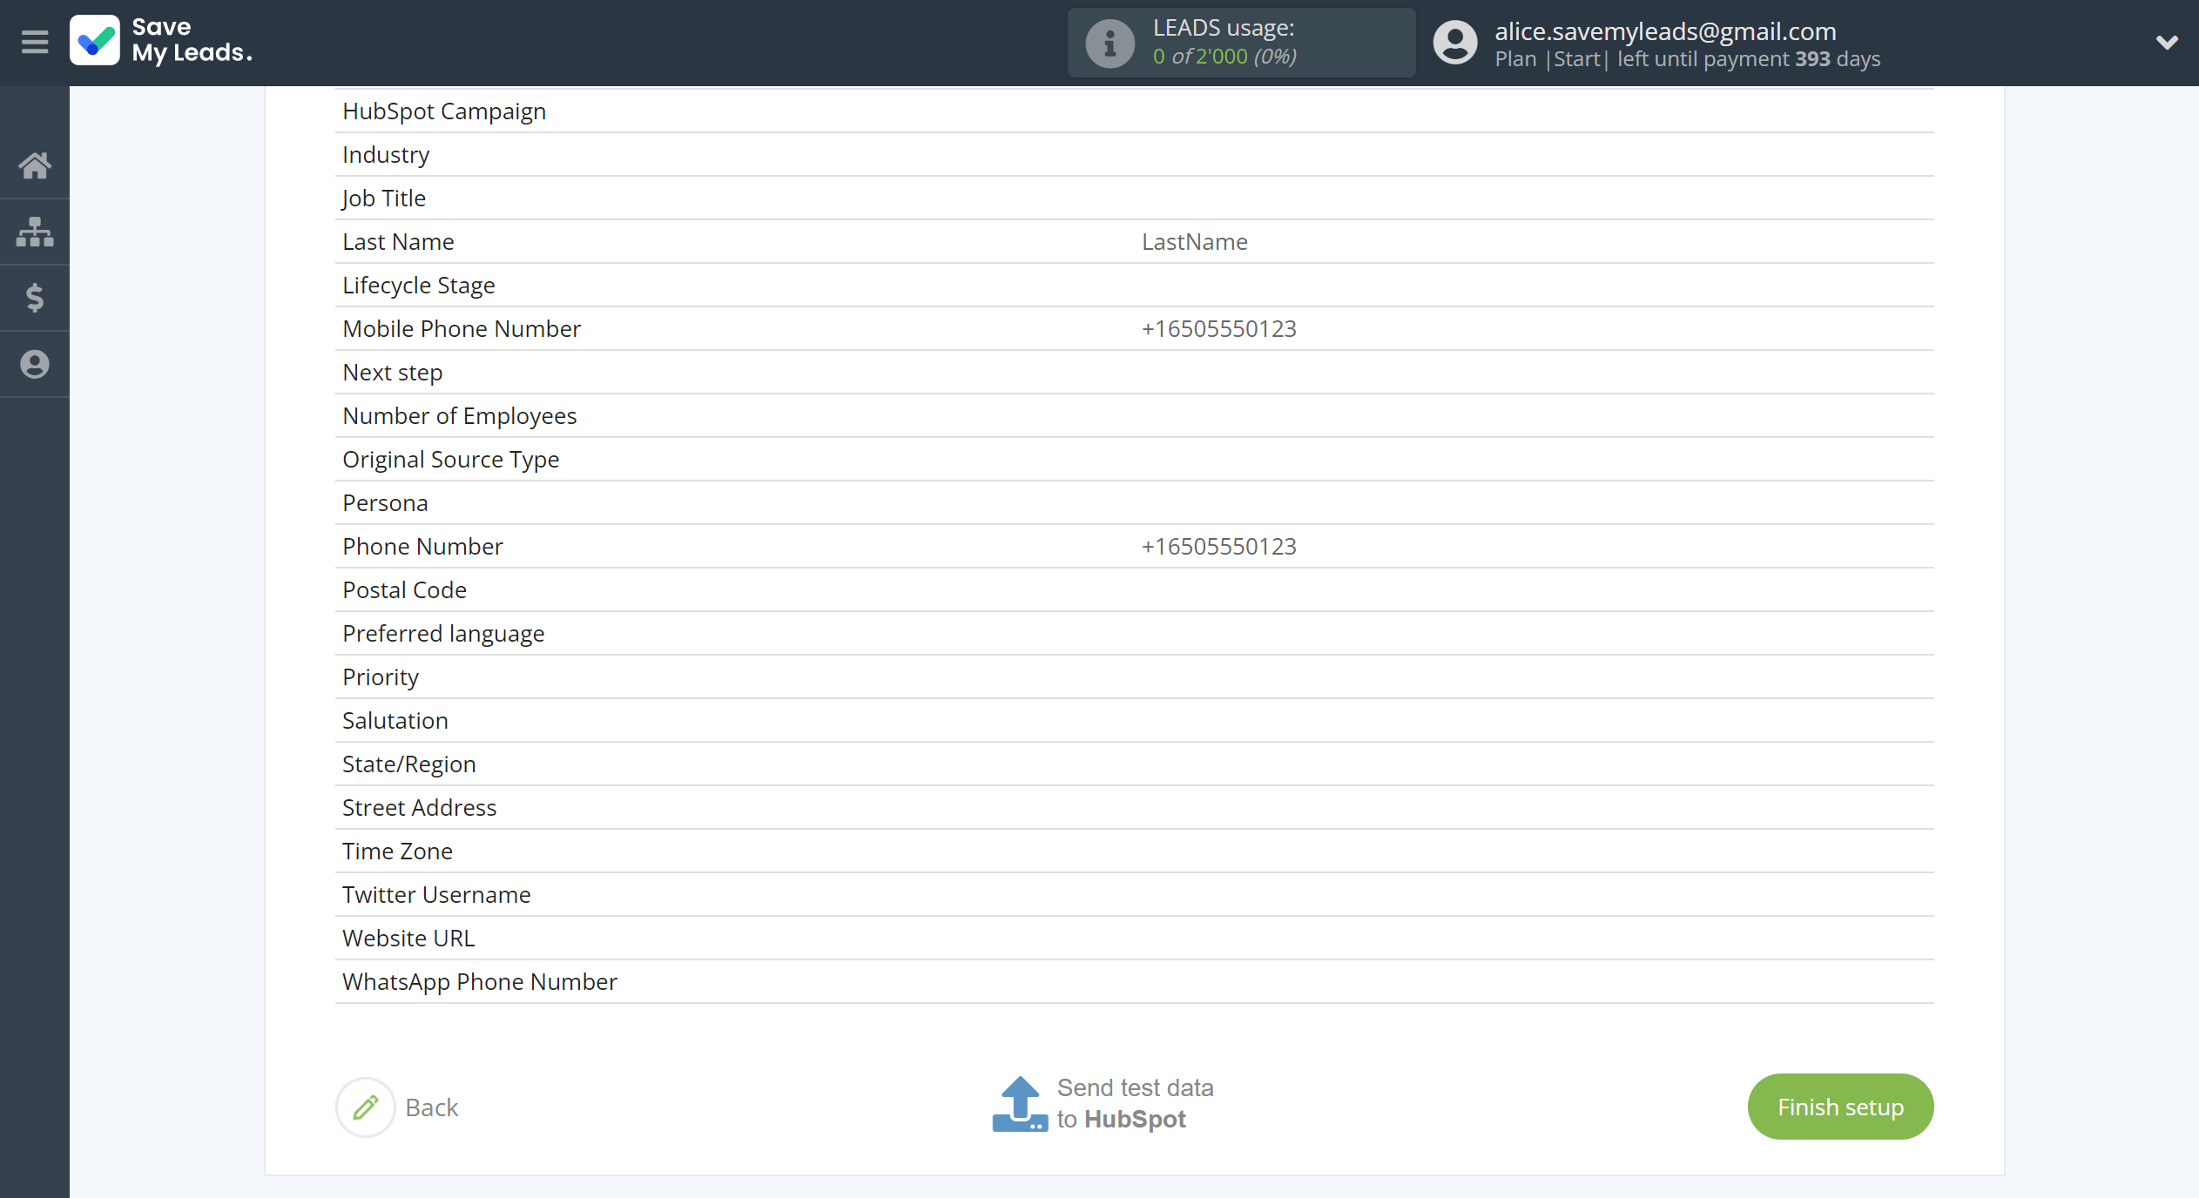Viewport: 2199px width, 1198px height.
Task: Select the Twitter Username row
Action: [1134, 894]
